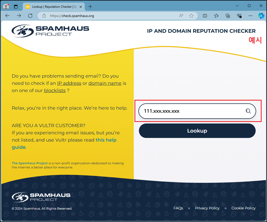Activate Read aloud icon
Viewport: 267px width, 222px height.
181,16
